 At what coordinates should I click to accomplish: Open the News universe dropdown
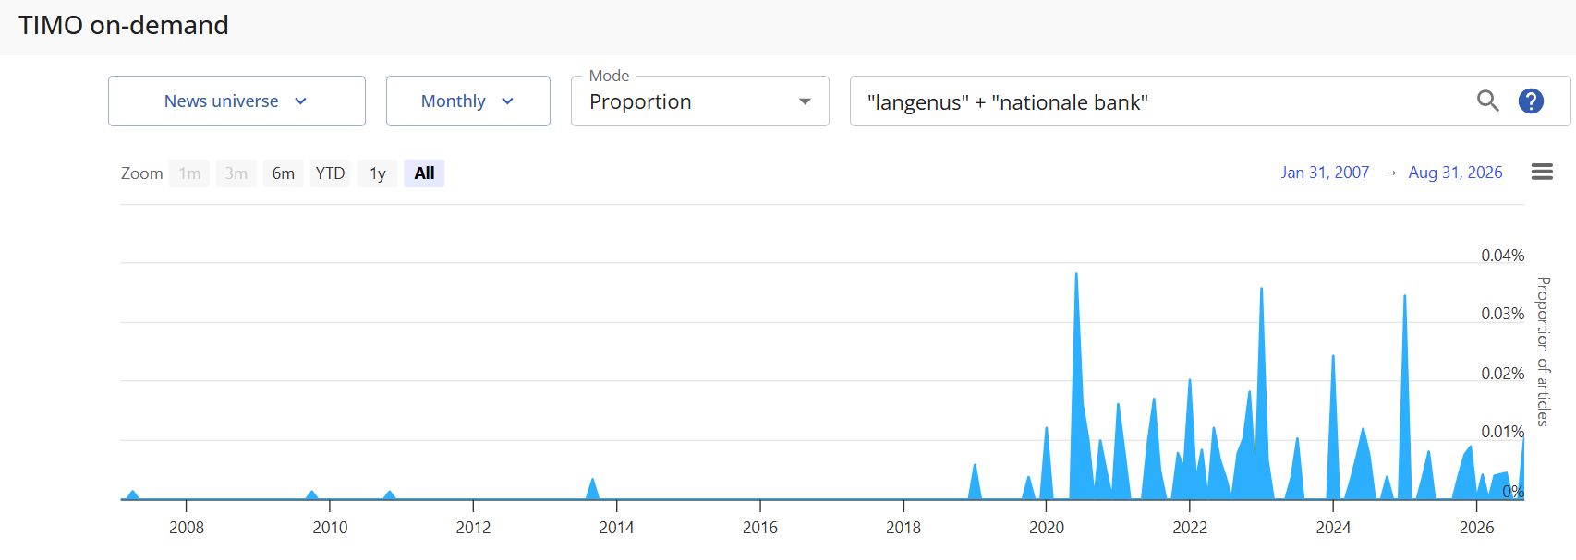[x=236, y=101]
